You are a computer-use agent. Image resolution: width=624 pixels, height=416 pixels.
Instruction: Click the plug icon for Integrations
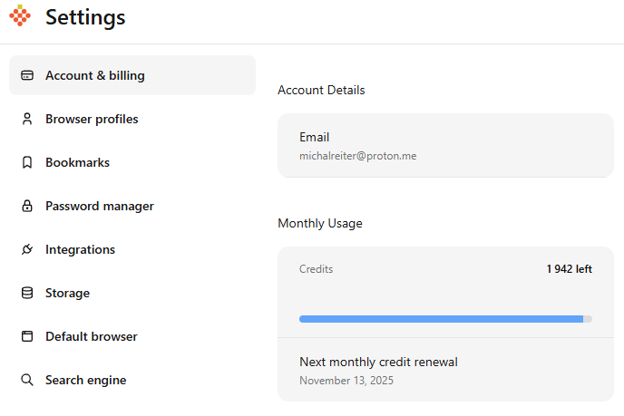pyautogui.click(x=27, y=249)
